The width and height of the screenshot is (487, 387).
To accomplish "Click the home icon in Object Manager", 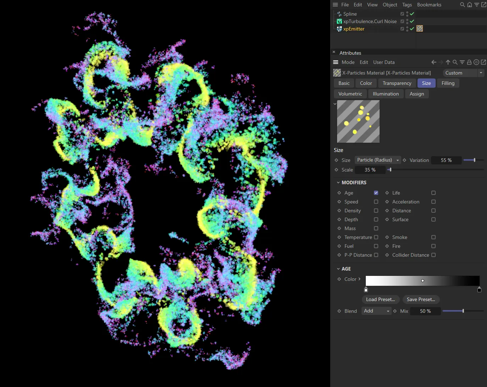I will 469,5.
